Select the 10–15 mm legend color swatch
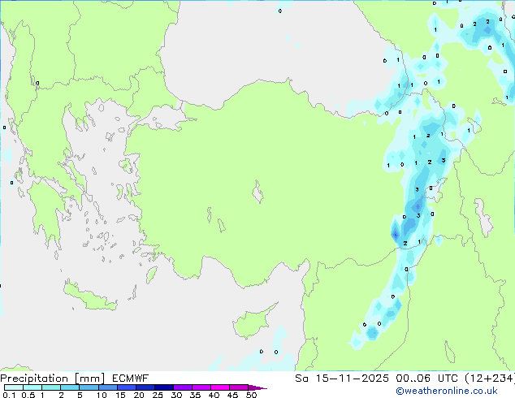This screenshot has height=398, width=515. point(107,387)
